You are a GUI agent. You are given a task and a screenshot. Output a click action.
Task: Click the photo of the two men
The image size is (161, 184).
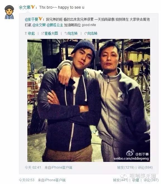[89, 100]
